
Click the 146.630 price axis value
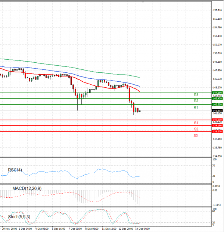[x=217, y=79]
